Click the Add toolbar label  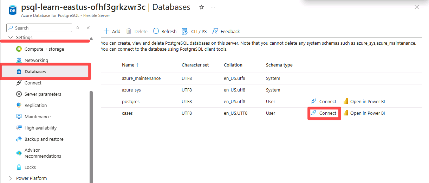(x=116, y=31)
